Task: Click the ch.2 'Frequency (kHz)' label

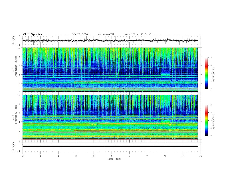Action: coord(16,114)
